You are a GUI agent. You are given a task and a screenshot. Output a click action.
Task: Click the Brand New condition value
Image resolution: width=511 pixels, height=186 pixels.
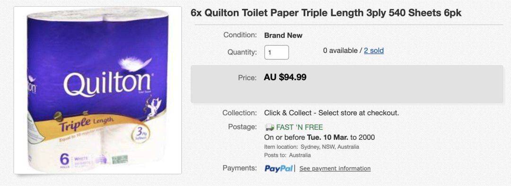click(283, 35)
